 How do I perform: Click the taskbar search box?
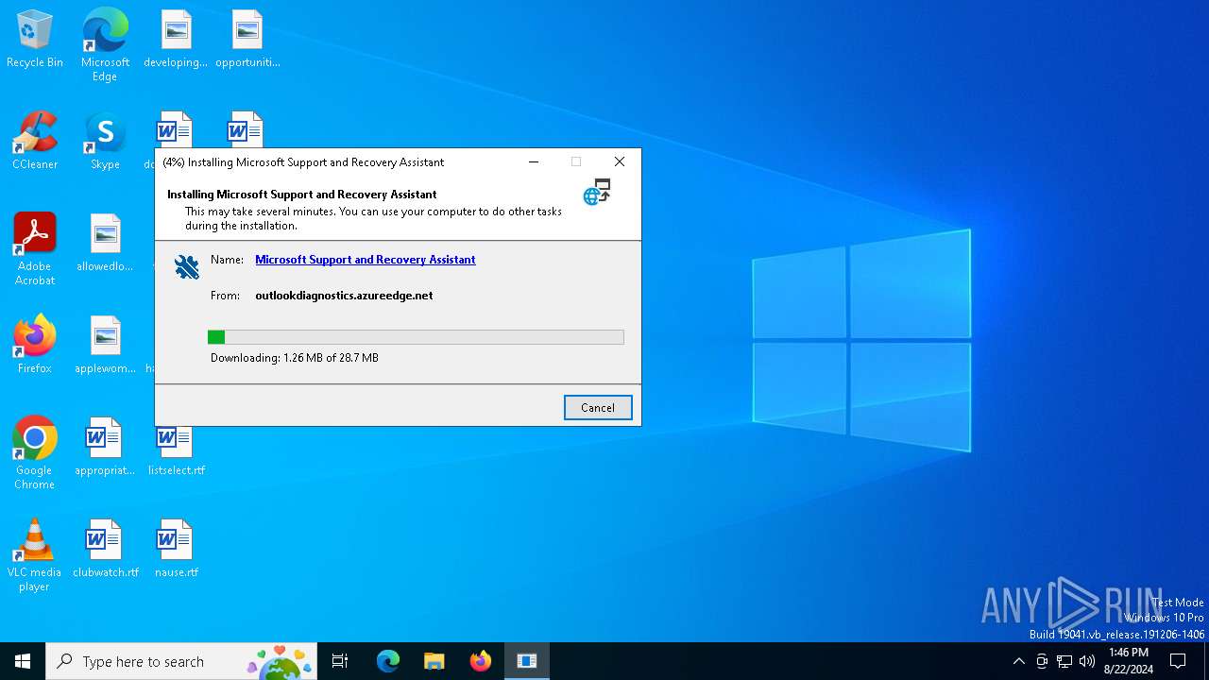click(181, 661)
